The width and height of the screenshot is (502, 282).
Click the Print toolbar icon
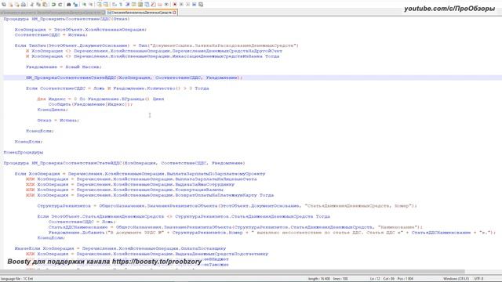pos(24,5)
